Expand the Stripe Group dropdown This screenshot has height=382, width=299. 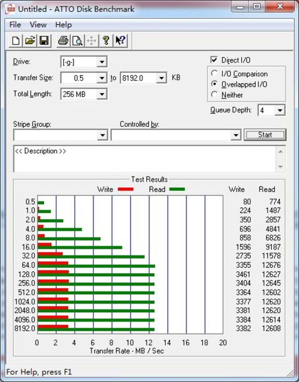102,135
